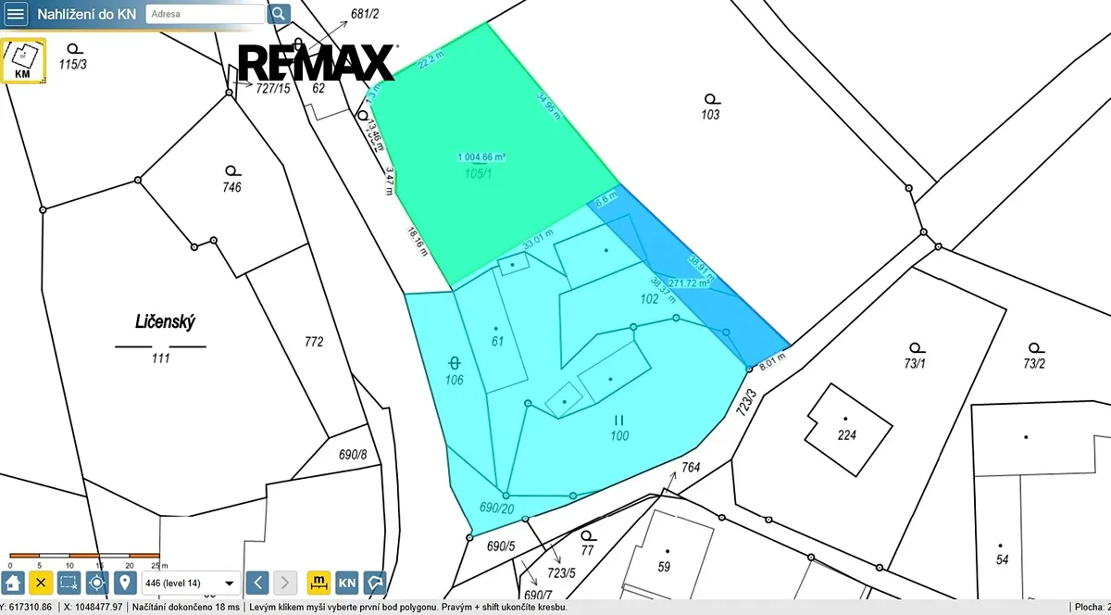The width and height of the screenshot is (1111, 615).
Task: Click parcel number 103
Action: (710, 115)
